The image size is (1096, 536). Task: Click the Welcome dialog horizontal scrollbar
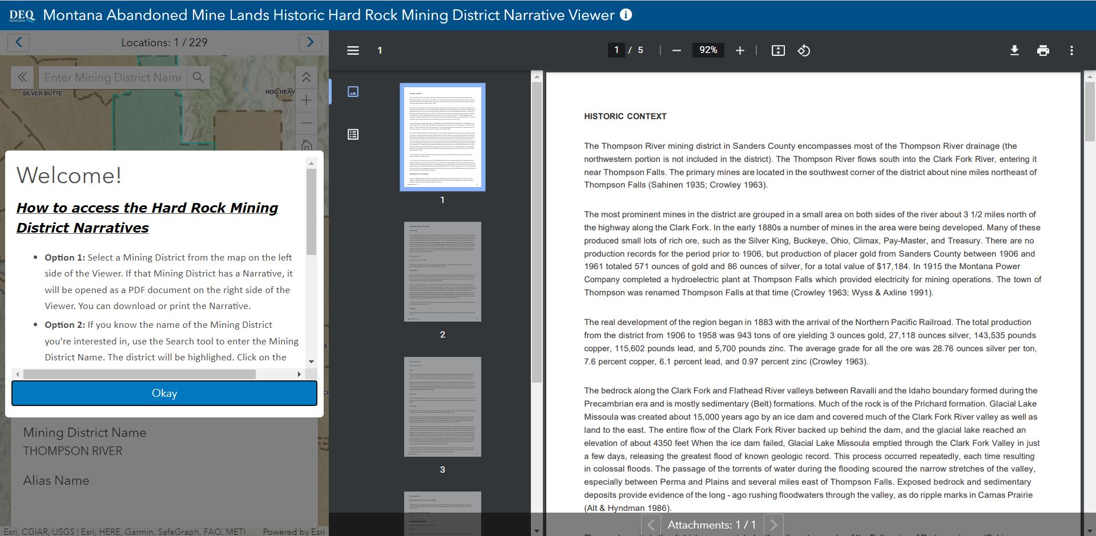(140, 374)
